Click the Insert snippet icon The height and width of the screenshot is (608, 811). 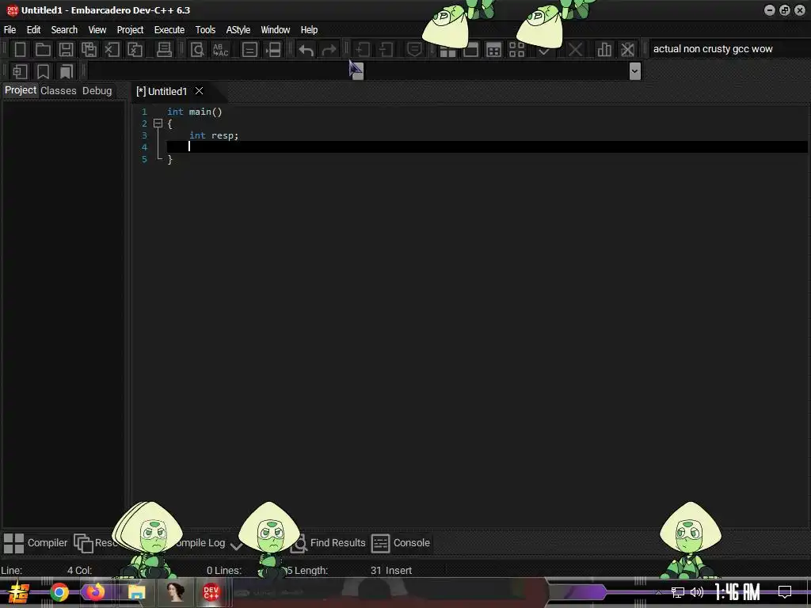coord(20,71)
